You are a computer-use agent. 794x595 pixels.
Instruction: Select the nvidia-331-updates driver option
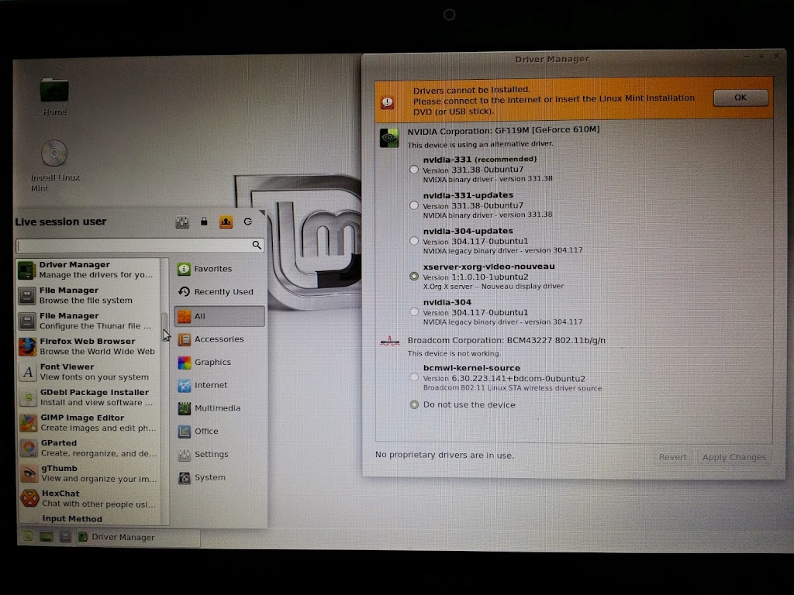click(x=414, y=205)
